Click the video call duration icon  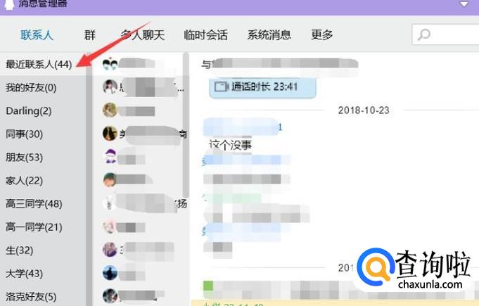pyautogui.click(x=221, y=87)
